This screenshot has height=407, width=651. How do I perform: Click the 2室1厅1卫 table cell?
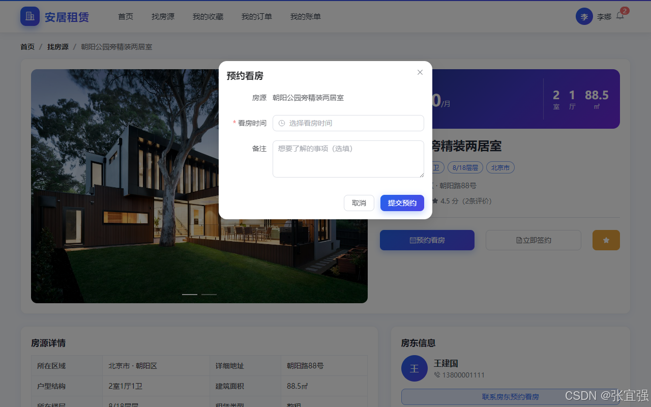(156, 386)
